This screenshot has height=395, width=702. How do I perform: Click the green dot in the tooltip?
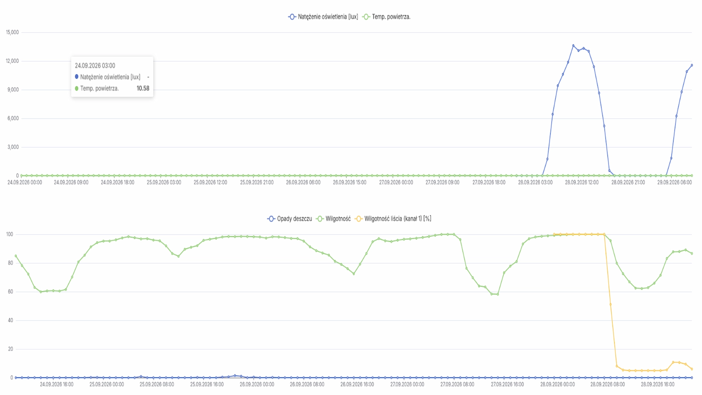pyautogui.click(x=76, y=88)
